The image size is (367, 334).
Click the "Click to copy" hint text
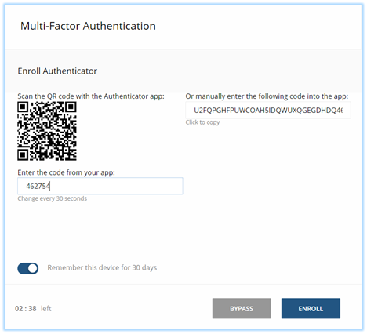point(202,122)
